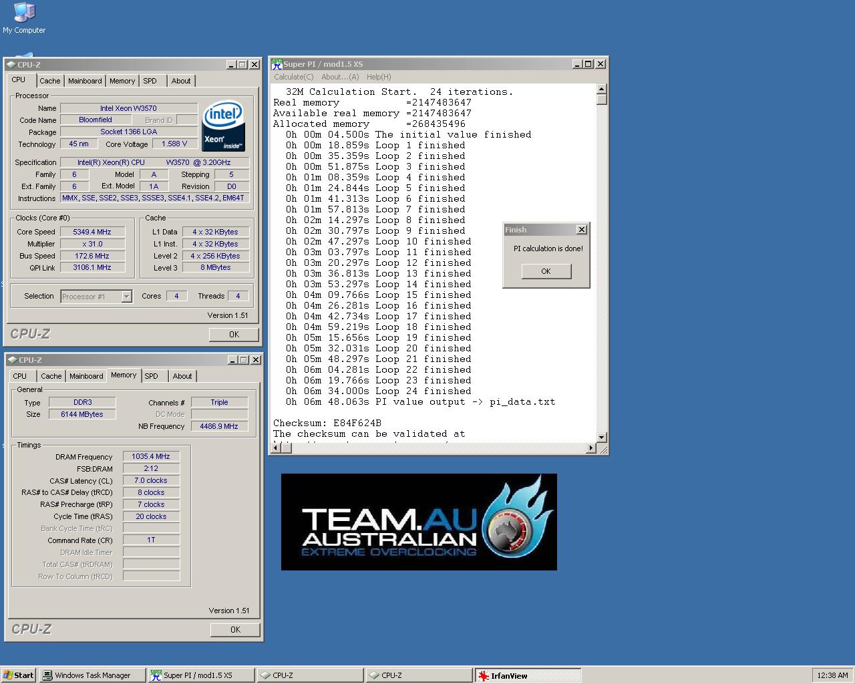Click the Core Speed value 5349.4 MHz

coord(92,232)
